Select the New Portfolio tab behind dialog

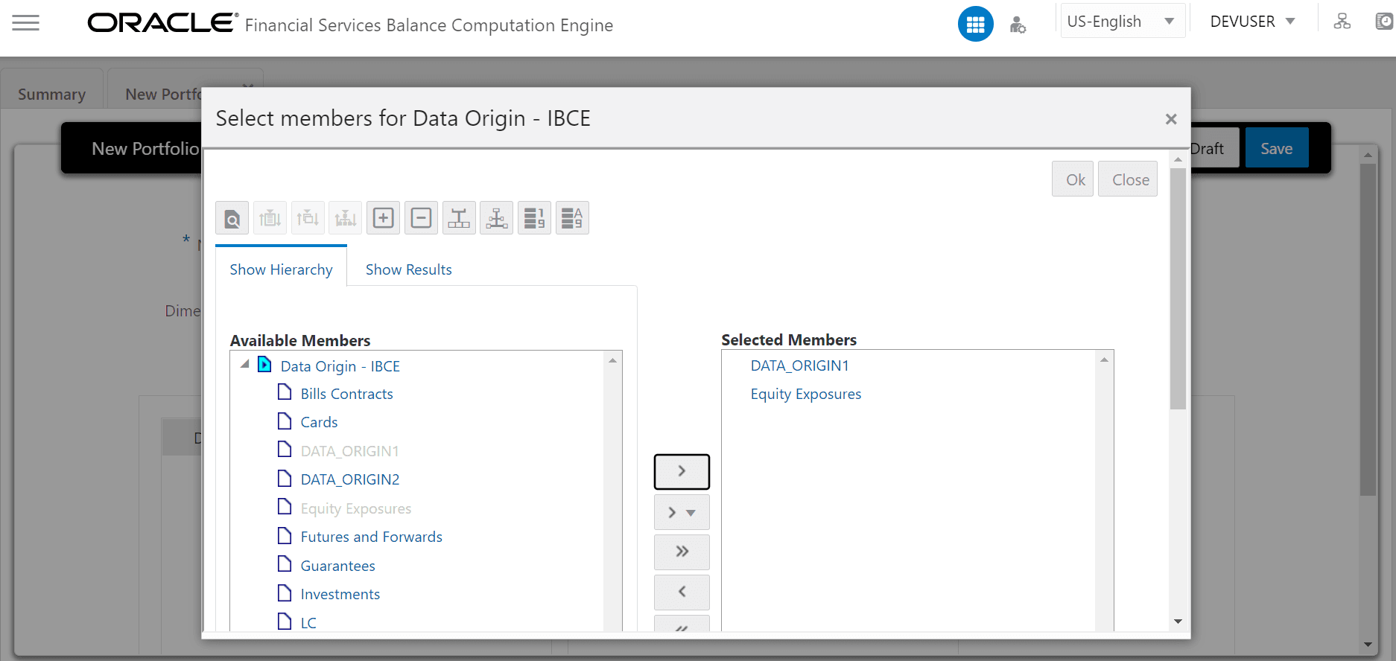(x=162, y=95)
